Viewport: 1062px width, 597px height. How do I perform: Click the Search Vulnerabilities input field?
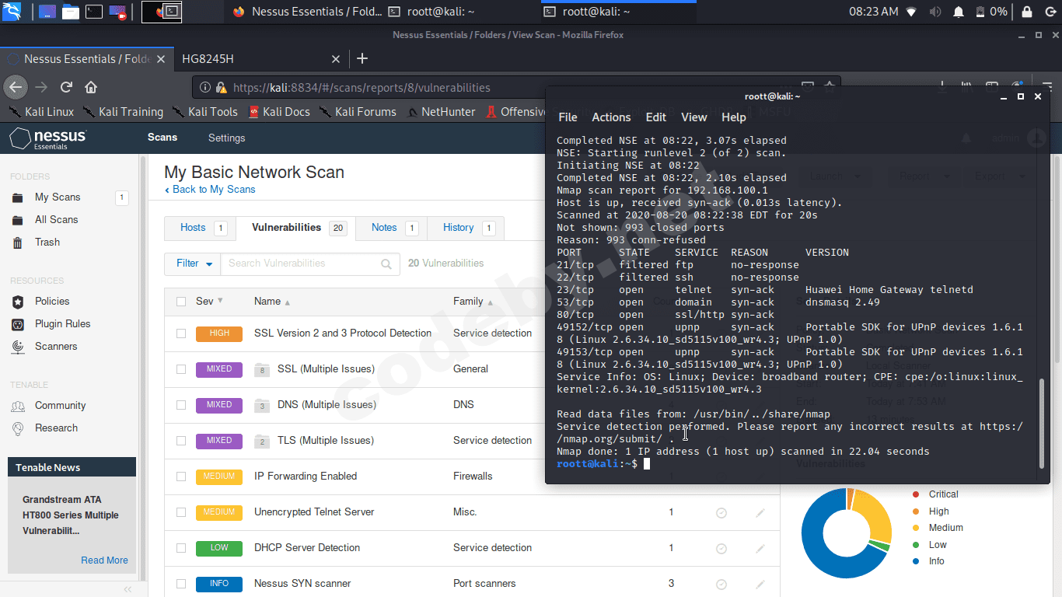pyautogui.click(x=299, y=264)
